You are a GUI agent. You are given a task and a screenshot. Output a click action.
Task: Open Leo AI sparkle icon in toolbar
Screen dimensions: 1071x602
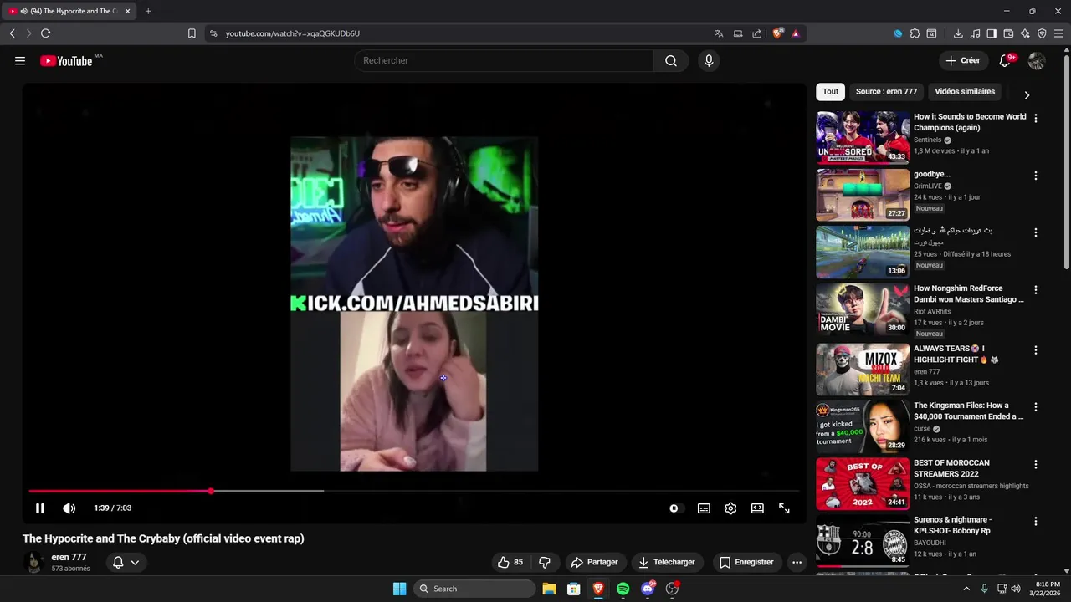point(1025,33)
